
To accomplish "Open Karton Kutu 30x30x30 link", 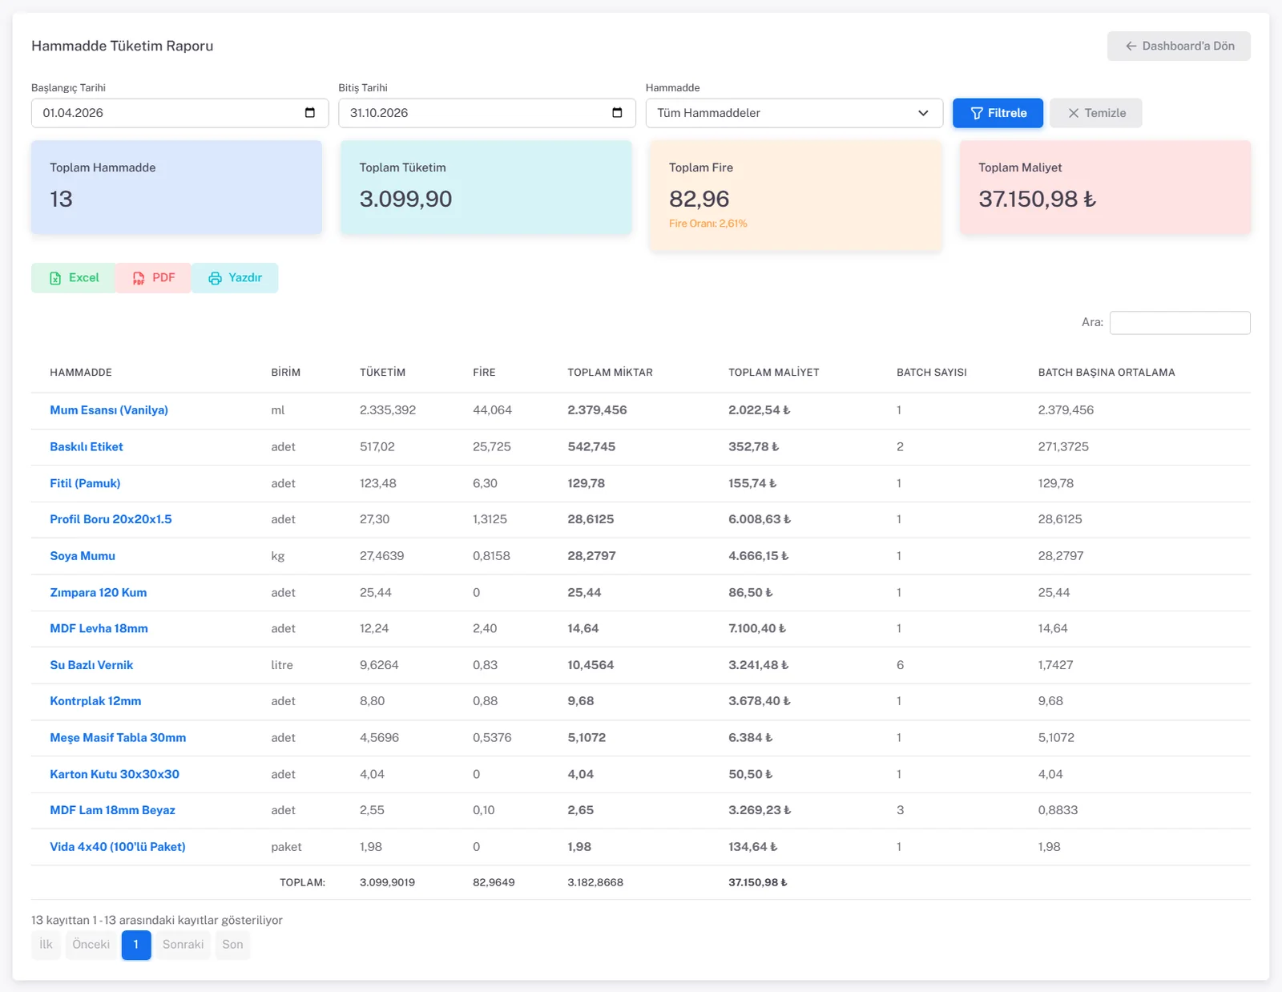I will (x=115, y=774).
